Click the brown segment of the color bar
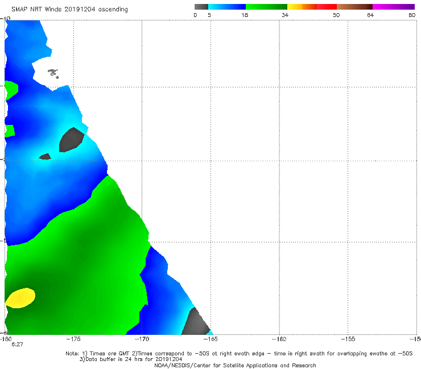Screen dimensions: 421x369 (354, 7)
